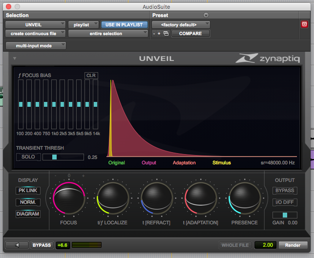Select previous preset with minus button
The height and width of the screenshot is (258, 314).
[154, 34]
